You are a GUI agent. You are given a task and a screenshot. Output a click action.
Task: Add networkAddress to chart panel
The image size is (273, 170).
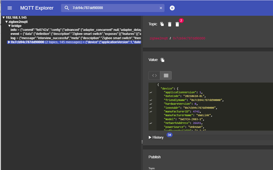151,123
